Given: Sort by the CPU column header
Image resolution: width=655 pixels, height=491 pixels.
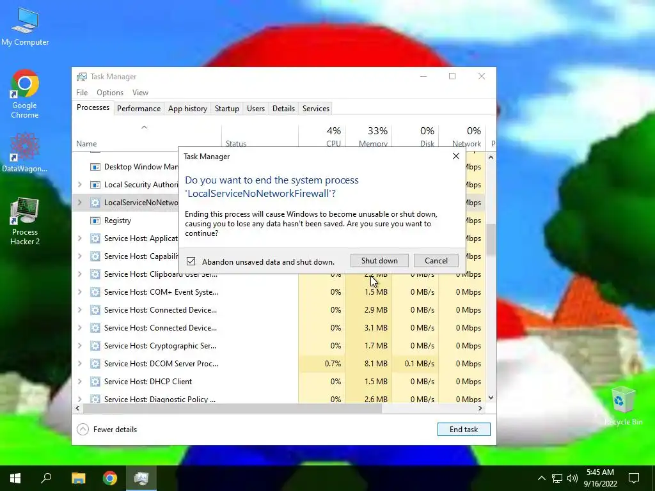Looking at the screenshot, I should pyautogui.click(x=322, y=137).
